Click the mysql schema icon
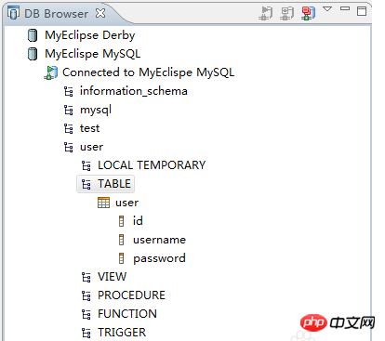The image size is (385, 341). 69,110
